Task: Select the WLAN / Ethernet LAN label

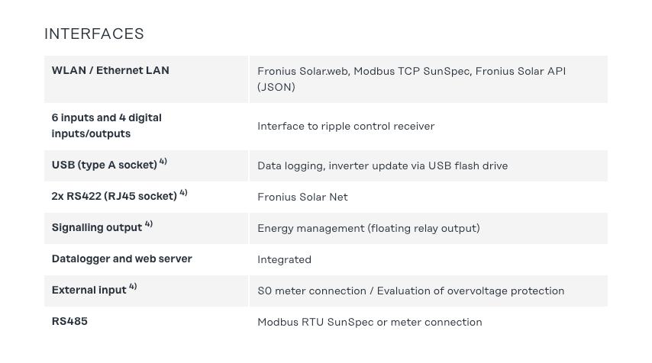Action: point(111,70)
